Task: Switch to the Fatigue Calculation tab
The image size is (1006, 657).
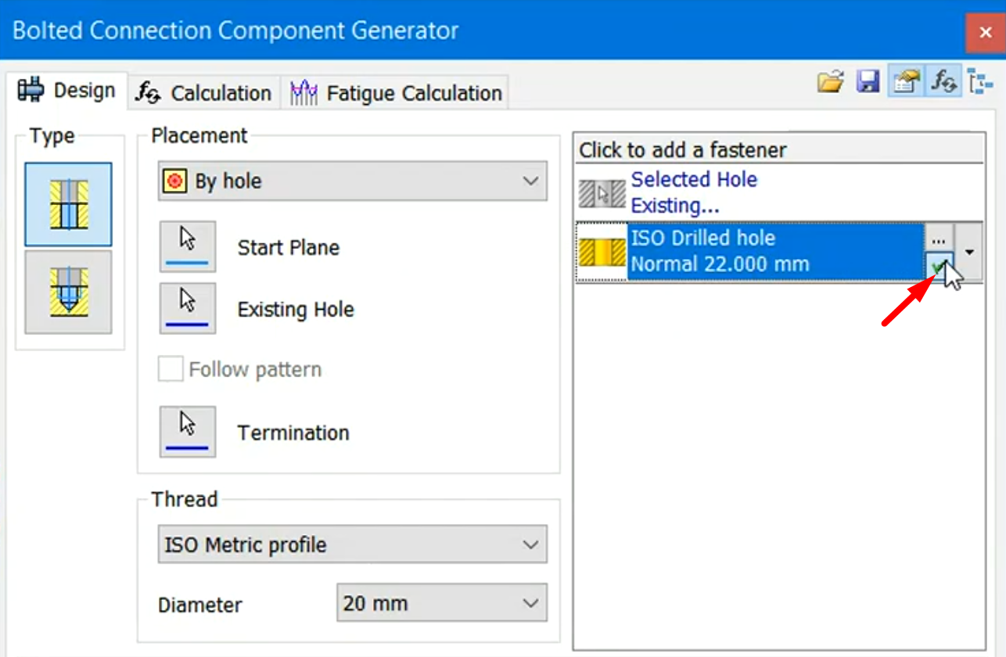Action: pos(397,93)
